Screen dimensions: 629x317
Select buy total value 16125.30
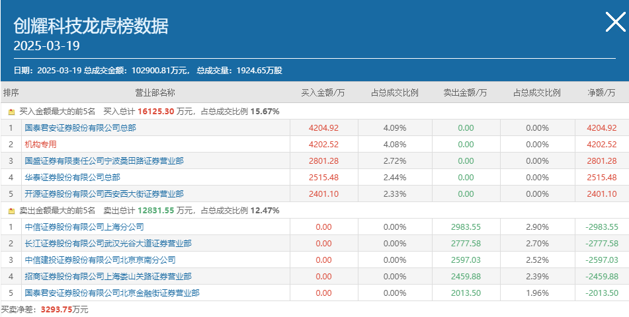click(156, 112)
